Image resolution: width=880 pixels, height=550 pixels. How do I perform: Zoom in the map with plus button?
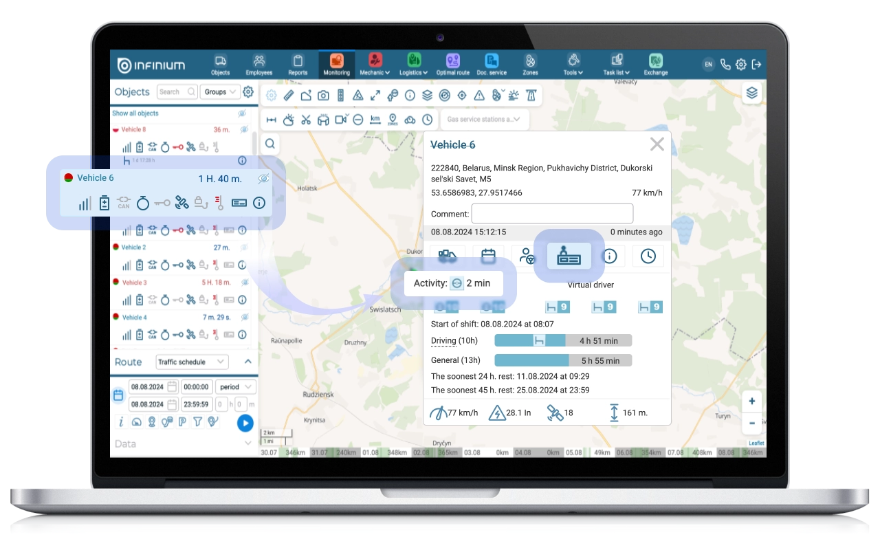[x=752, y=401]
